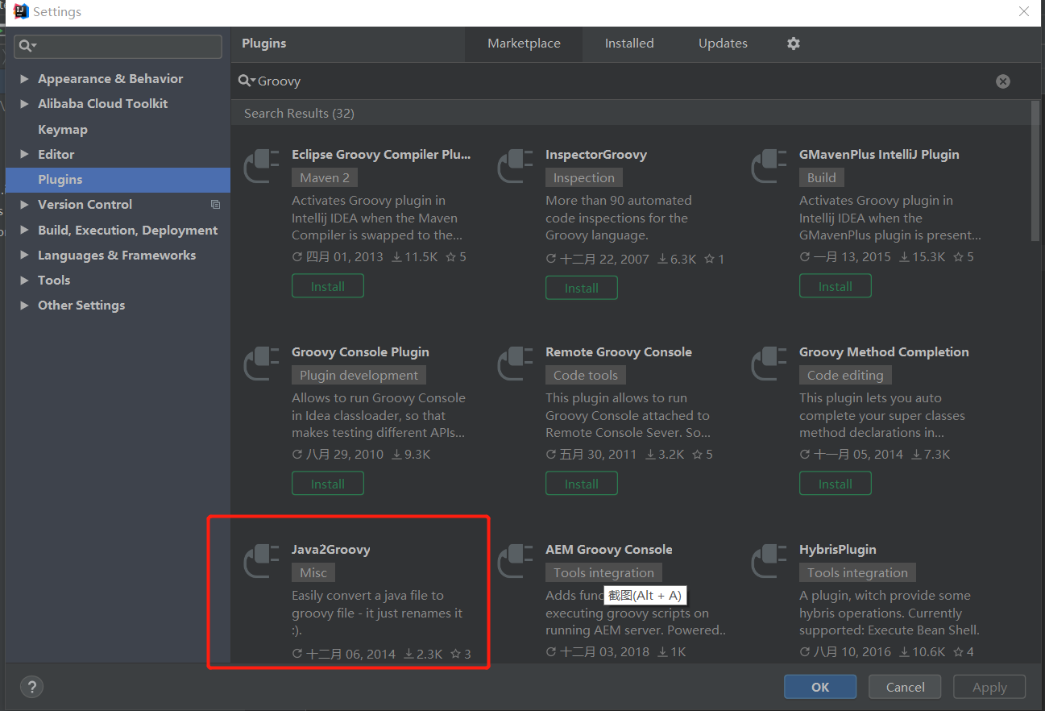
Task: Click the Groovy Console Plugin icon
Action: (x=261, y=364)
